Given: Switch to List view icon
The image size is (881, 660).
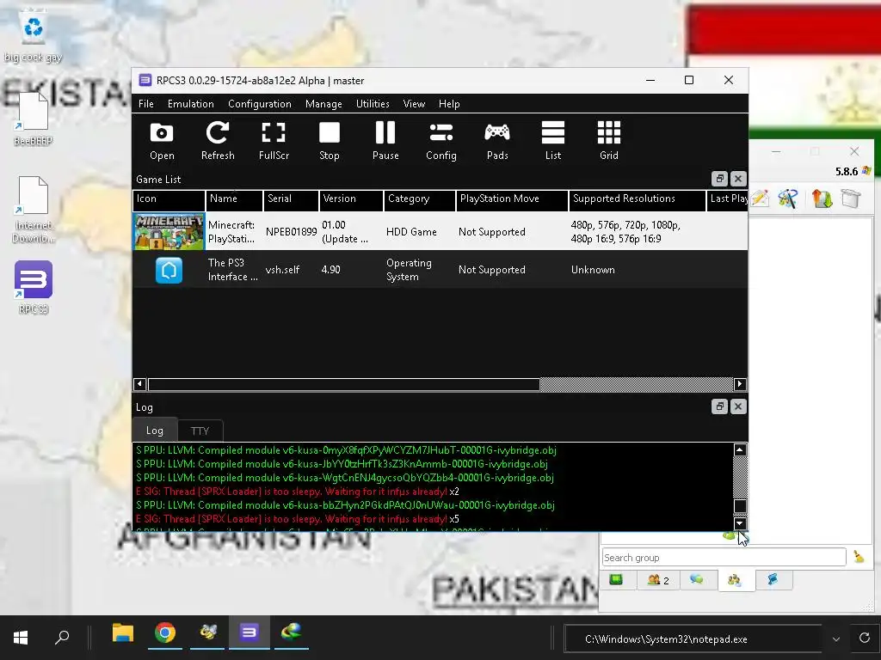Looking at the screenshot, I should [553, 141].
